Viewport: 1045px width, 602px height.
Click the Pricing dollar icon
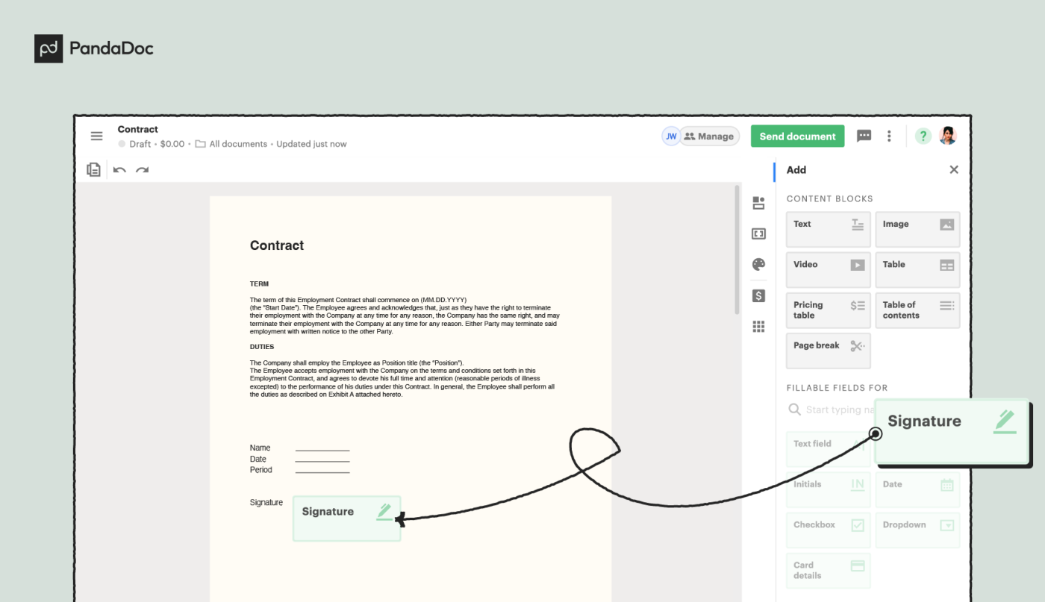pos(758,295)
